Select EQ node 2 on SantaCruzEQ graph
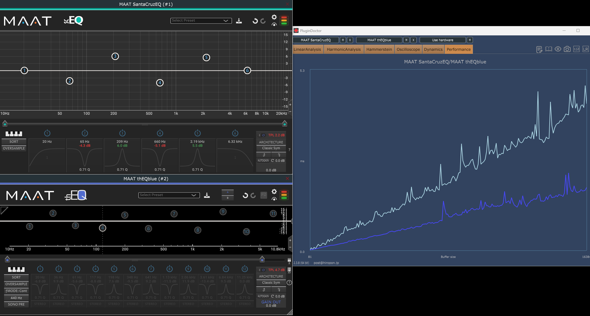The height and width of the screenshot is (316, 590). click(x=70, y=81)
